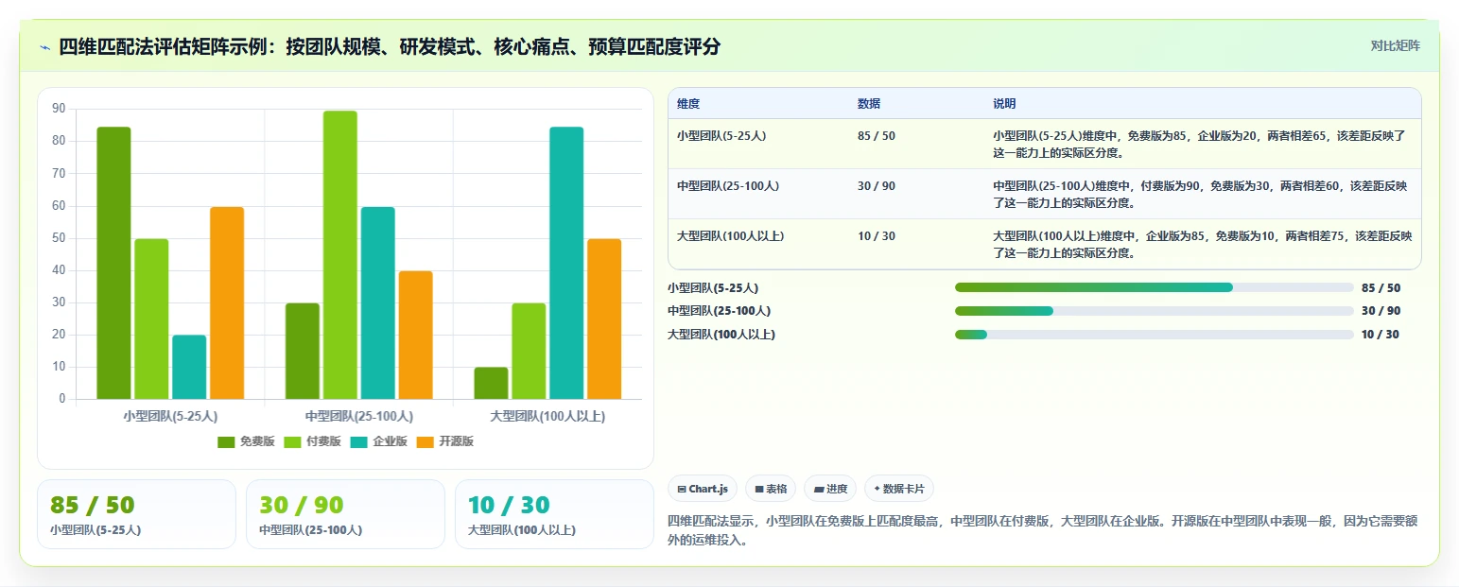Click the 小型团队(5-25人) progress row label
Viewport: 1459px width, 587px height.
coord(713,288)
